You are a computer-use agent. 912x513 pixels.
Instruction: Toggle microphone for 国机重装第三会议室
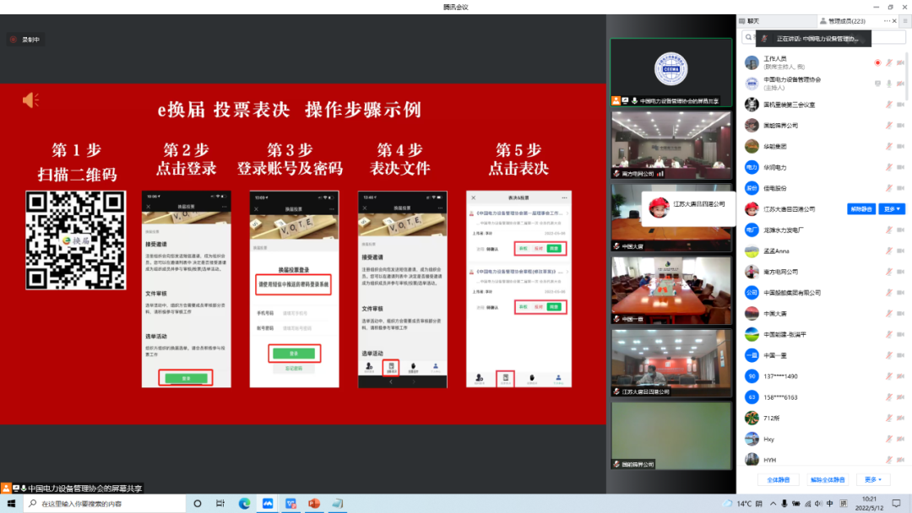[x=888, y=105]
